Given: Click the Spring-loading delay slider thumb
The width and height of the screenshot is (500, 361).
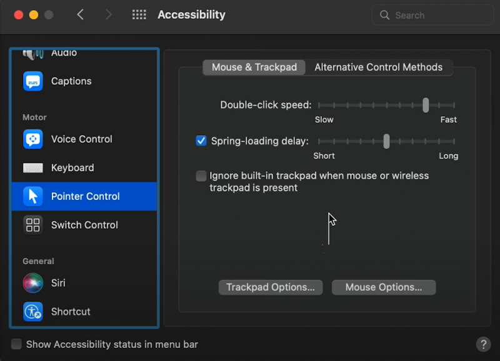Looking at the screenshot, I should [x=386, y=141].
